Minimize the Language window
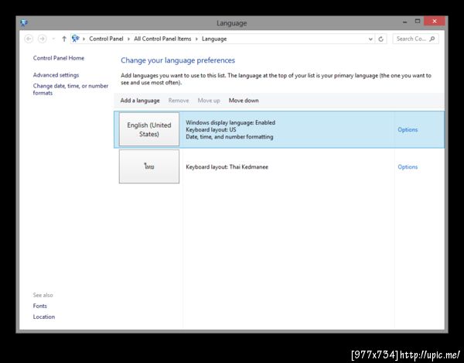The height and width of the screenshot is (363, 464). 404,22
